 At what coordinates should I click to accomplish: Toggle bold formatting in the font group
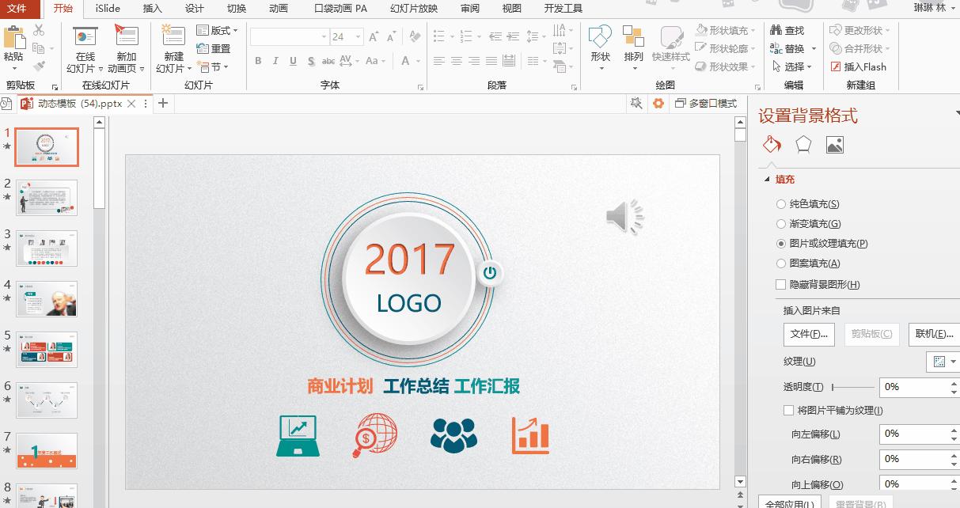pos(257,60)
